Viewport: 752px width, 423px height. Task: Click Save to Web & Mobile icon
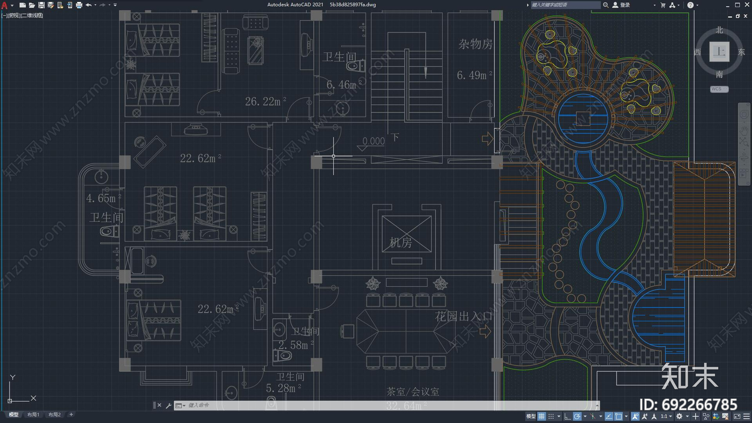70,5
